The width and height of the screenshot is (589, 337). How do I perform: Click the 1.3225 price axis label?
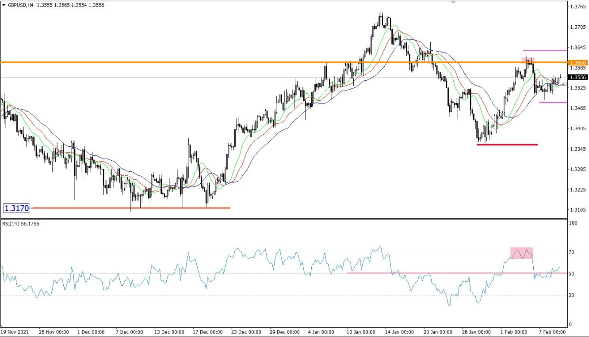[x=578, y=190]
